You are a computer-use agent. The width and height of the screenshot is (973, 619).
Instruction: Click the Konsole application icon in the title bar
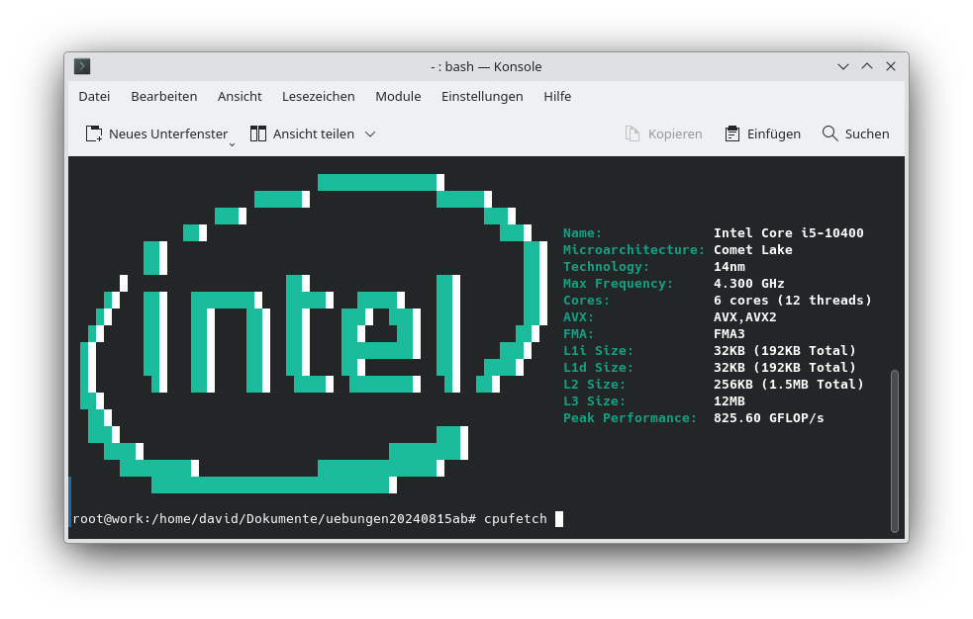(81, 66)
